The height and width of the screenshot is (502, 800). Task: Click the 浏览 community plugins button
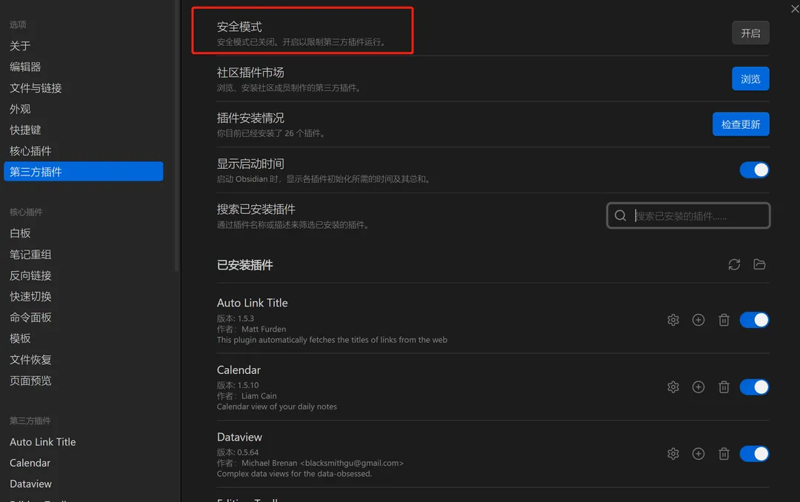coord(750,78)
